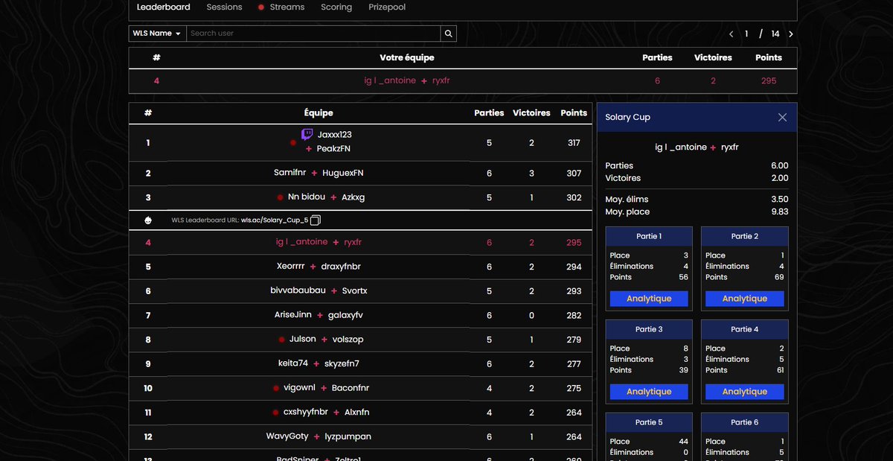Image resolution: width=893 pixels, height=461 pixels.
Task: Switch to the Leaderboard tab
Action: [x=163, y=7]
